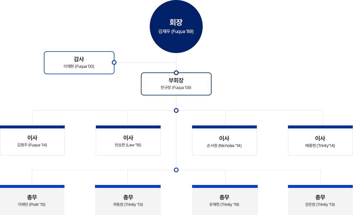Open 이사 배종현 (Trinity '14) card

320,141
